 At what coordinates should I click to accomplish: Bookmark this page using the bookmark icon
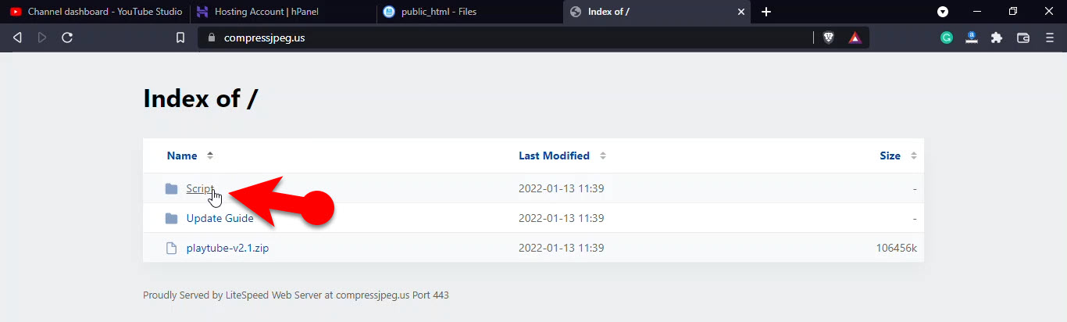pos(180,38)
